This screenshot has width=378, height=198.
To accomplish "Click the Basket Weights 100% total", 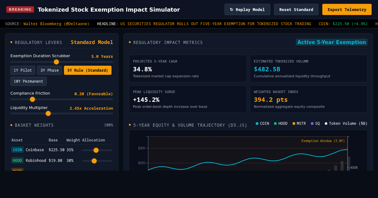I will coord(109,125).
